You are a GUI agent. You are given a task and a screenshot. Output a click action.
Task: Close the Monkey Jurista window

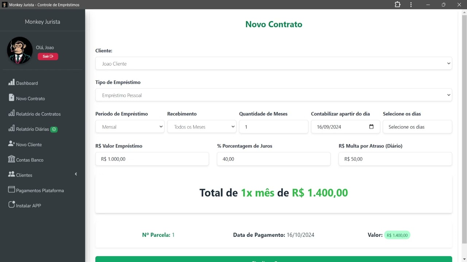coord(459,5)
